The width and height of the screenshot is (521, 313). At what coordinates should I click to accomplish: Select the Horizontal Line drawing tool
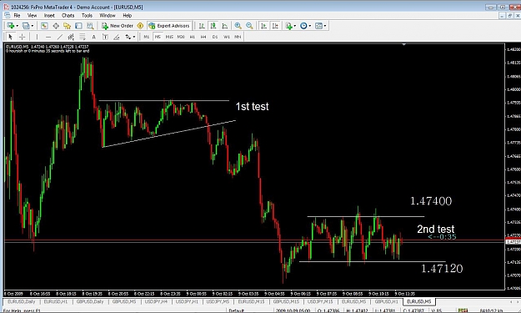click(48, 37)
